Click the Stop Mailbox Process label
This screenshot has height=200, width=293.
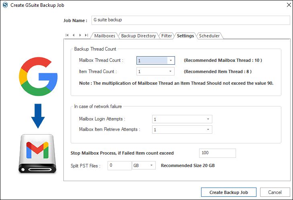(x=122, y=153)
